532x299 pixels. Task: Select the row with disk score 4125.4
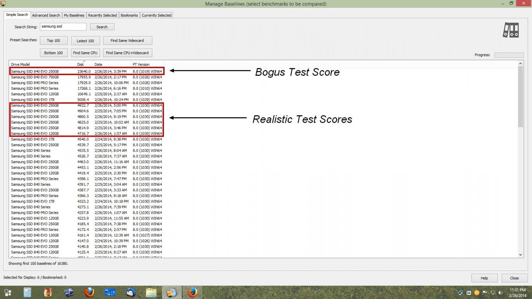click(87, 252)
